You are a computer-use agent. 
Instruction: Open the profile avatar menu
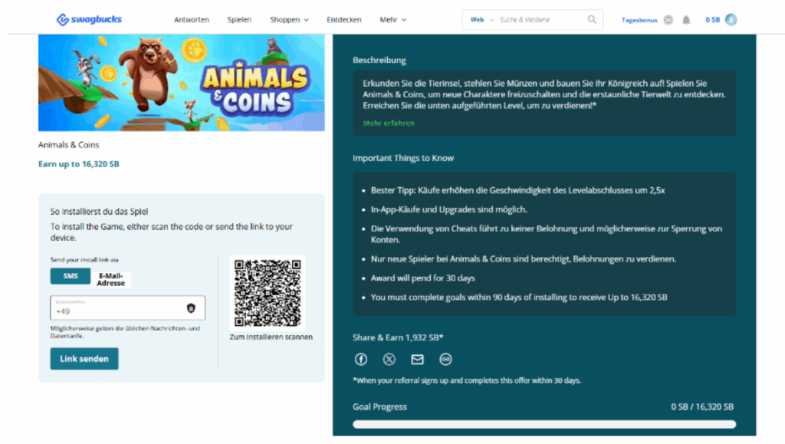(731, 20)
